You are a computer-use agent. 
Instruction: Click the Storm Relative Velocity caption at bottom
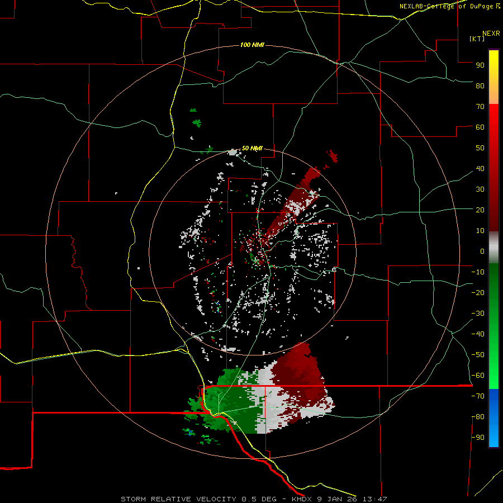[254, 499]
